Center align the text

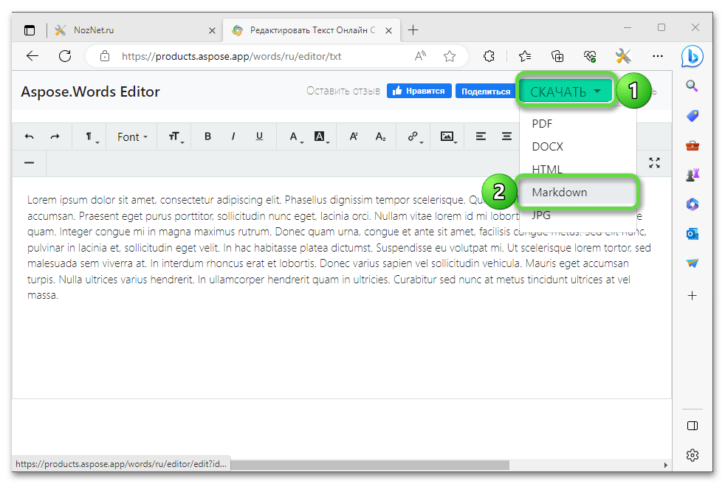(506, 136)
